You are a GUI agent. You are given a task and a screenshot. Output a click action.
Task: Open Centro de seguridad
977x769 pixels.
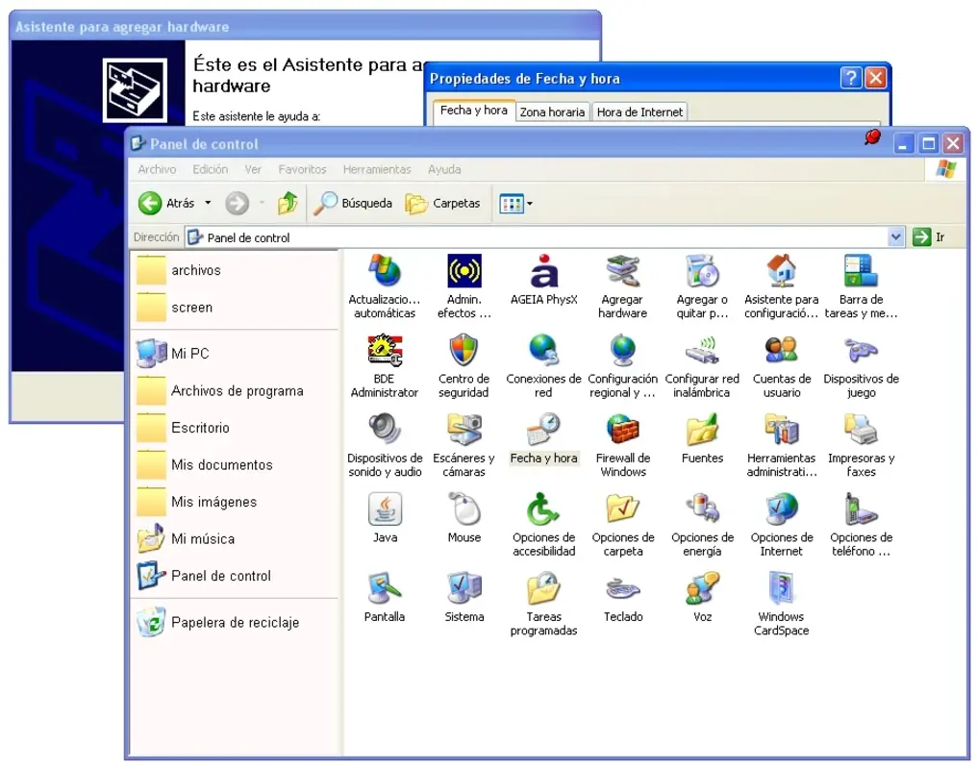(x=463, y=352)
